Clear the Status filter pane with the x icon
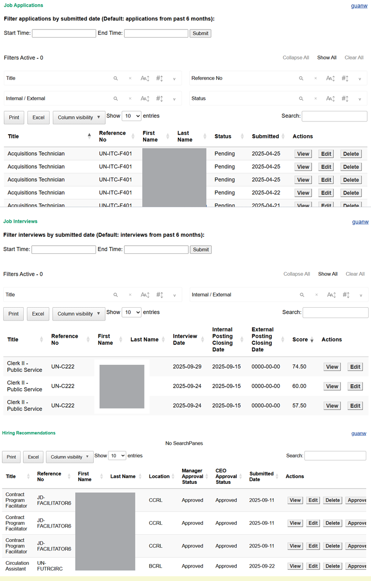 tap(315, 99)
